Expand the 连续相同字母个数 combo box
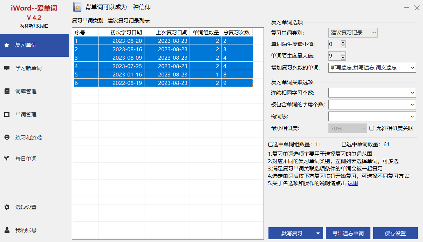423x242 pixels. click(x=372, y=93)
